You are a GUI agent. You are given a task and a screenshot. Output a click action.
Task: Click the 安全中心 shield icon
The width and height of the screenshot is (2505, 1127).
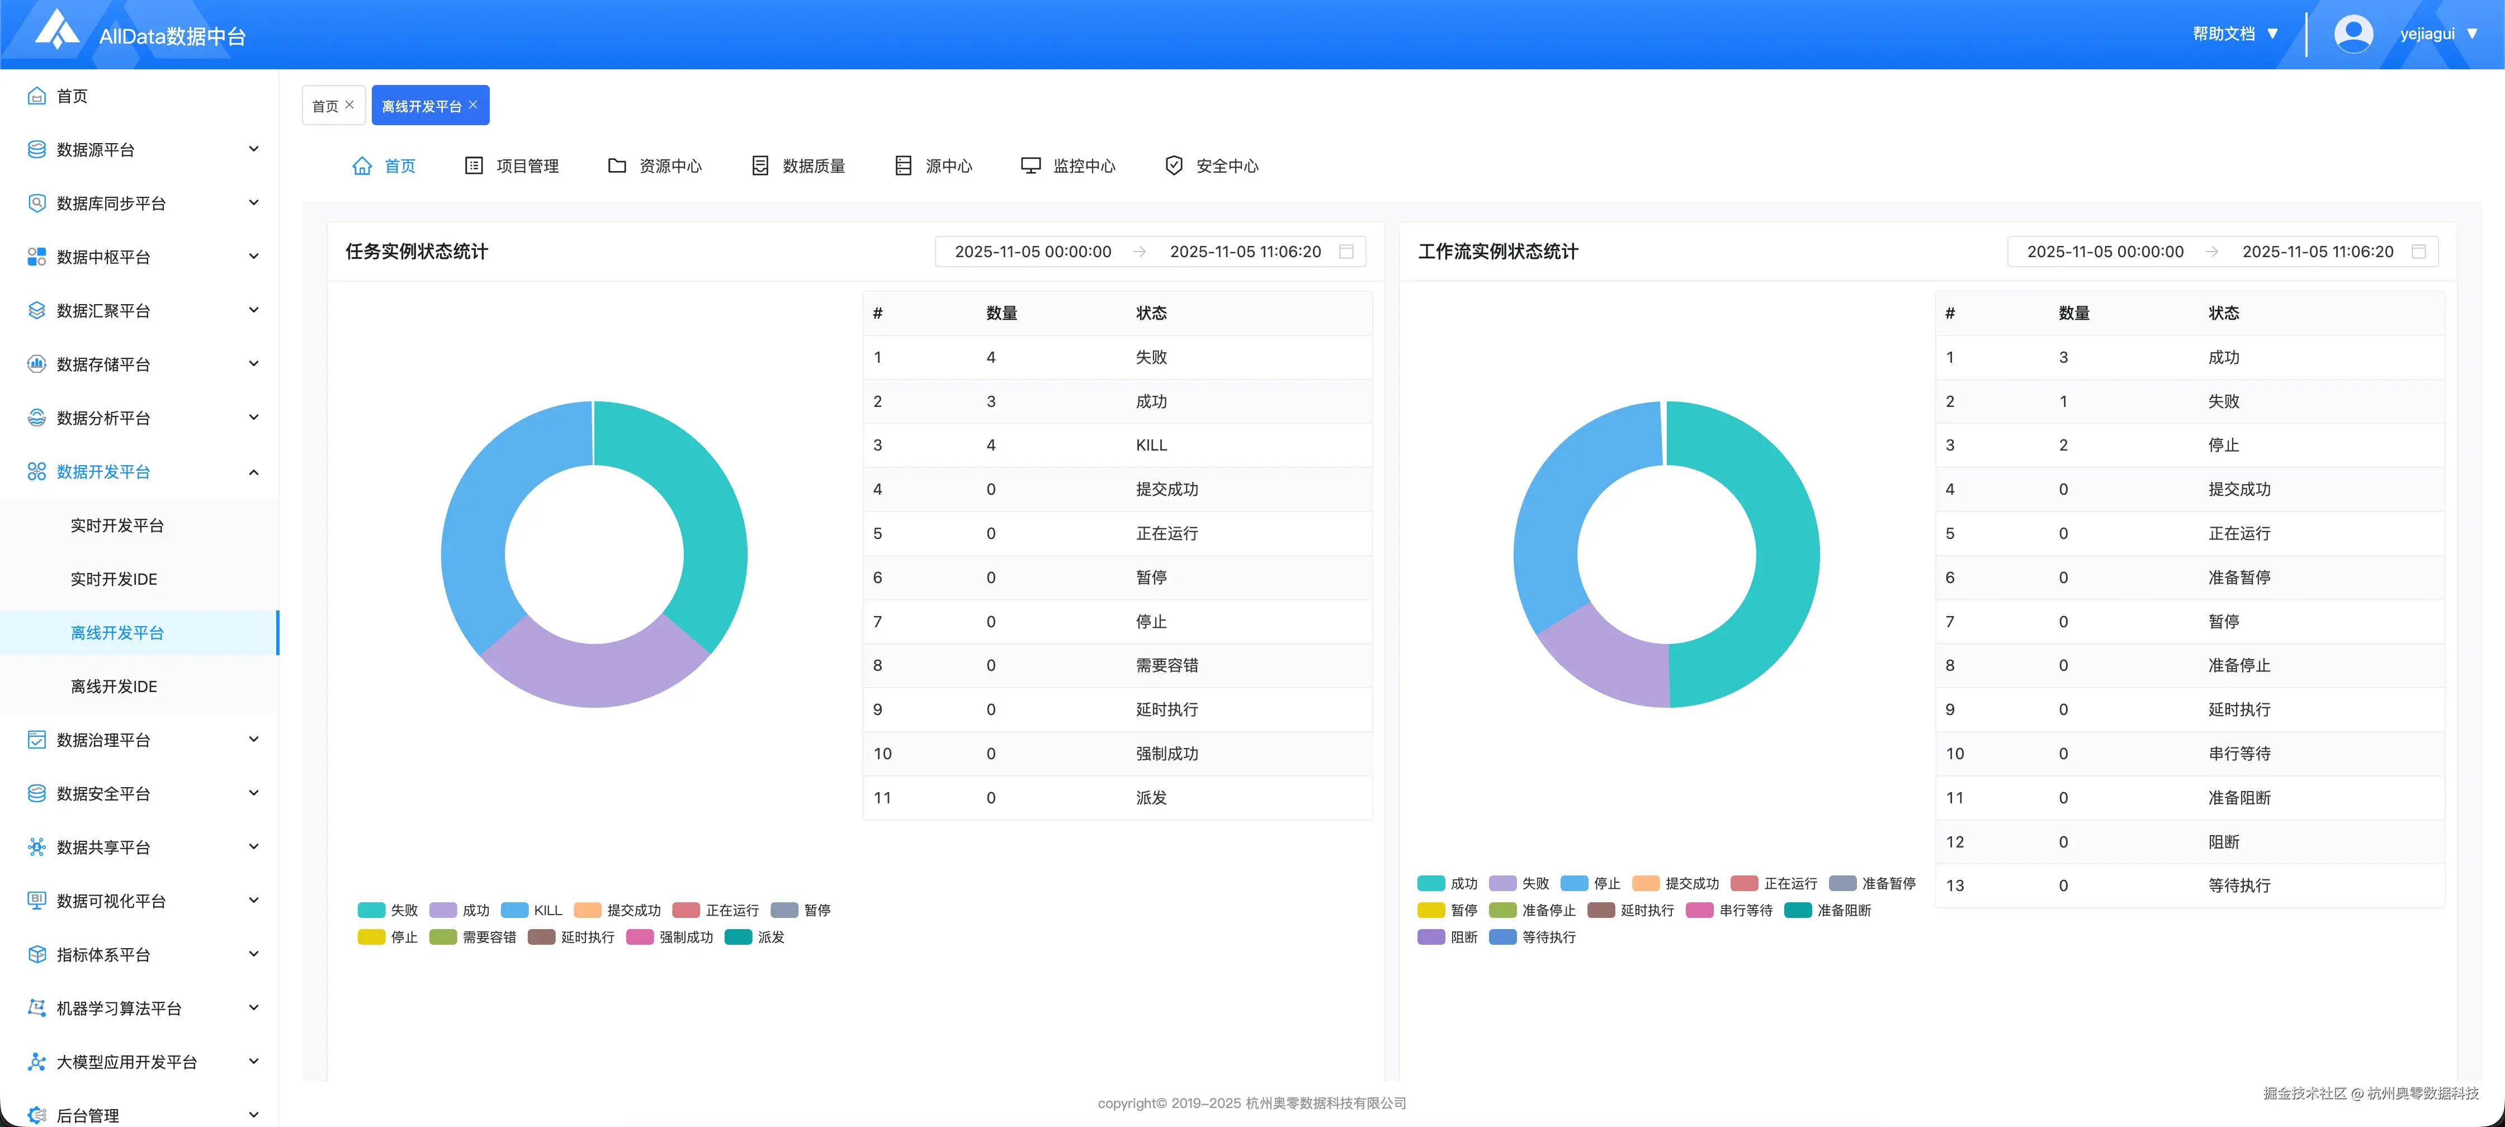pyautogui.click(x=1174, y=166)
